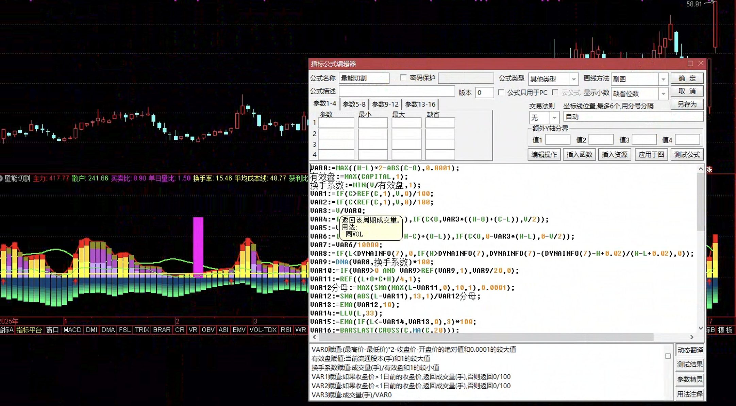Switch to OBV indicator tab
The width and height of the screenshot is (736, 406).
click(x=208, y=330)
